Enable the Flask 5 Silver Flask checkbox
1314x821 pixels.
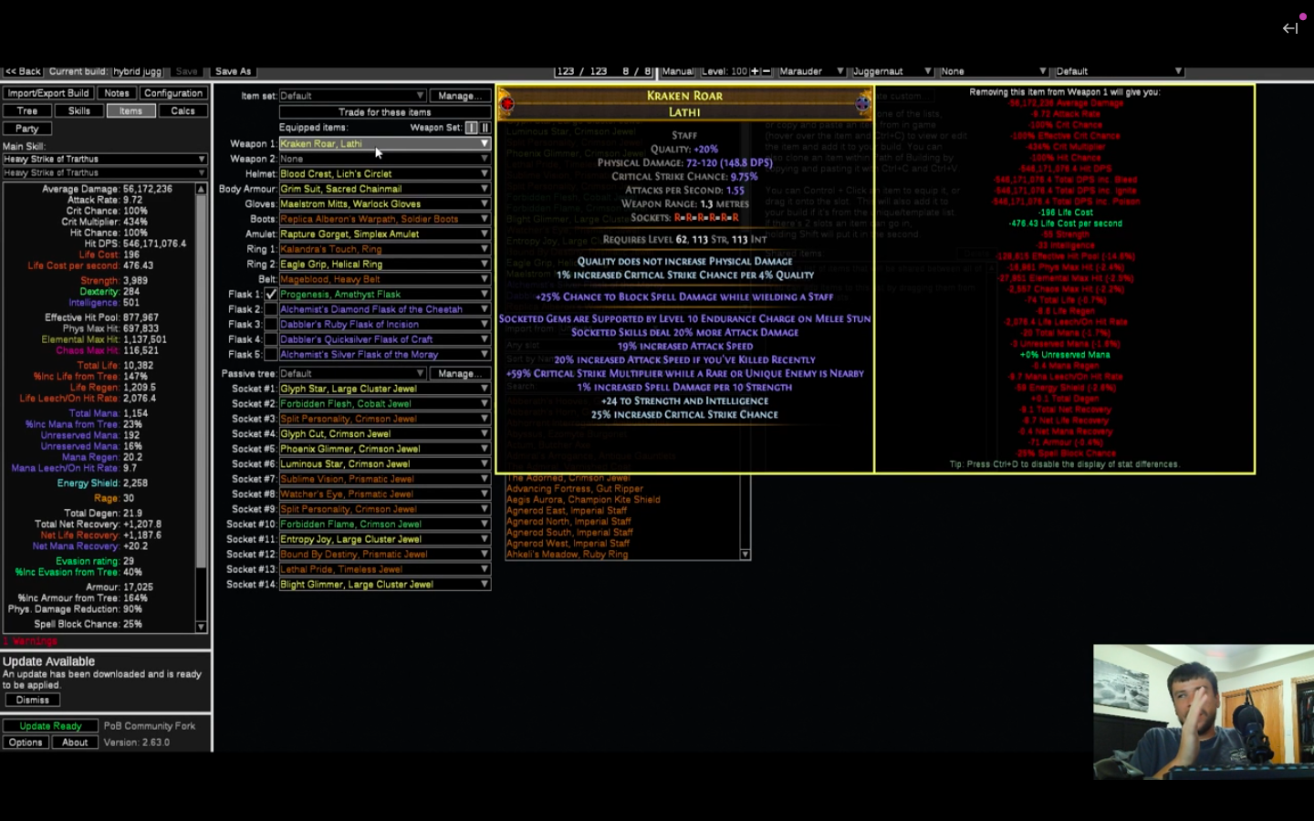coord(271,355)
